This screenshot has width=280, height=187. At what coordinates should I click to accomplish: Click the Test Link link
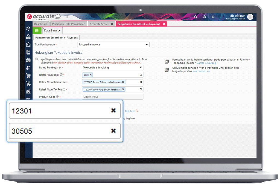pos(130,111)
